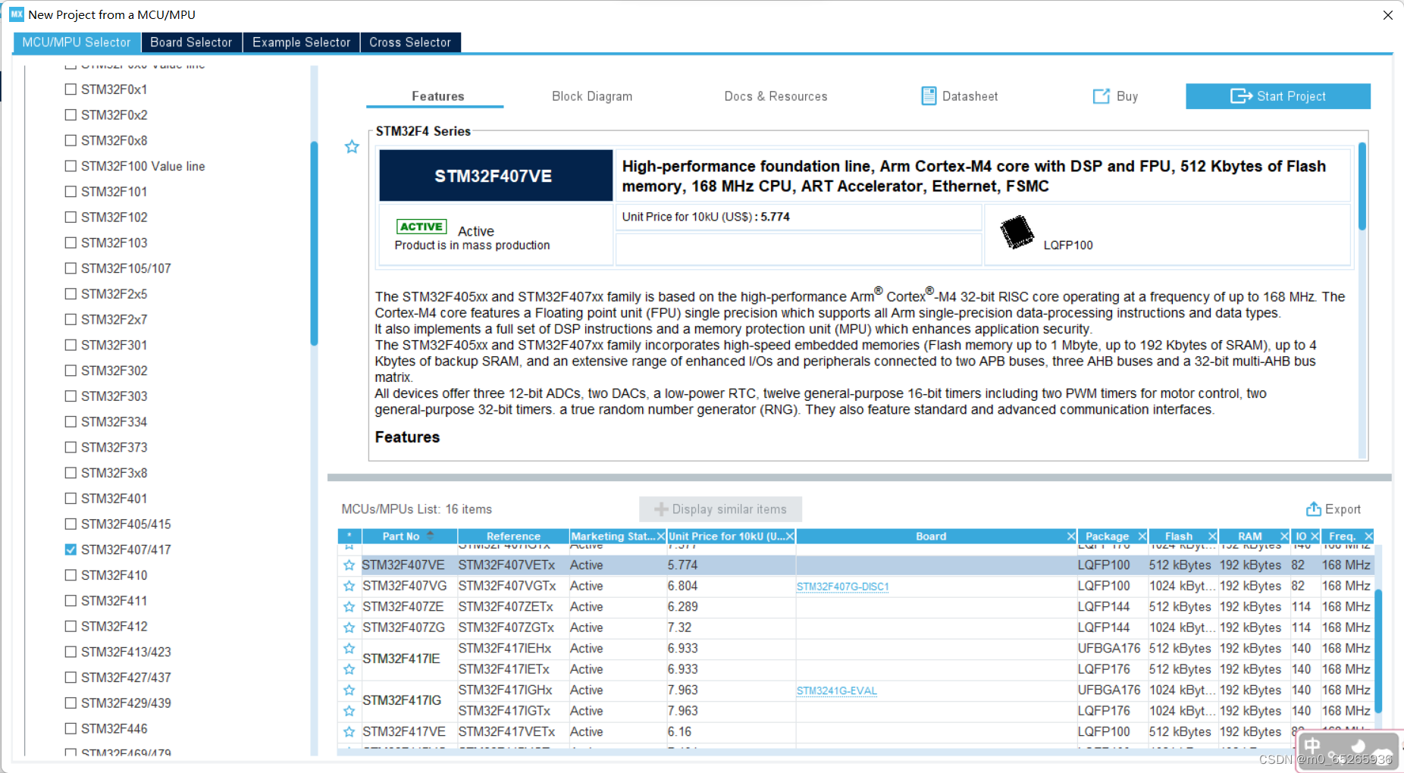Screen dimensions: 1404x773
Task: Tick the STM32F446 checkbox
Action: (x=71, y=728)
